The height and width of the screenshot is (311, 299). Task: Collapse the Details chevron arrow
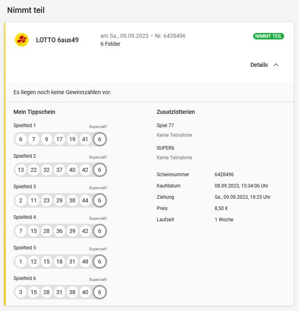(276, 65)
